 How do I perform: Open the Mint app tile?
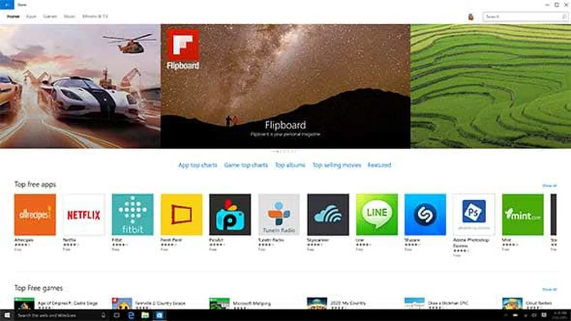pyautogui.click(x=523, y=214)
